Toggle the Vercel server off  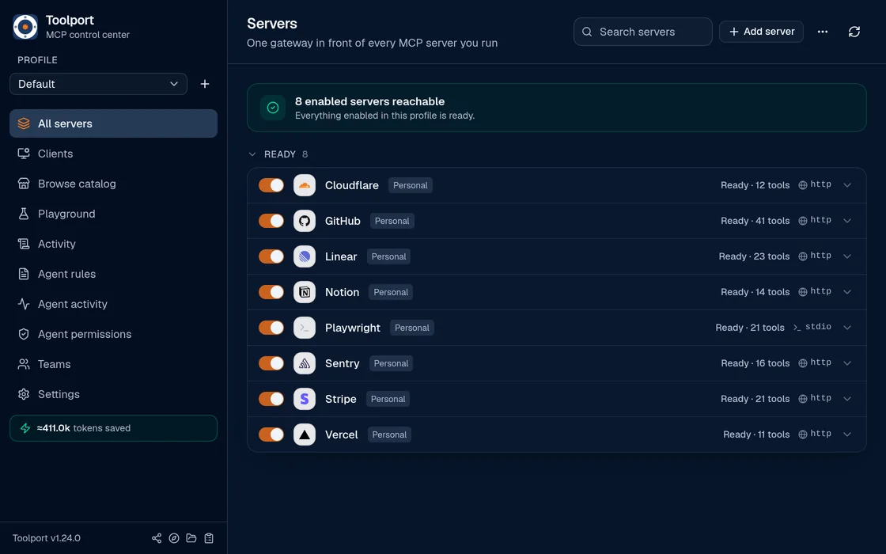coord(271,434)
